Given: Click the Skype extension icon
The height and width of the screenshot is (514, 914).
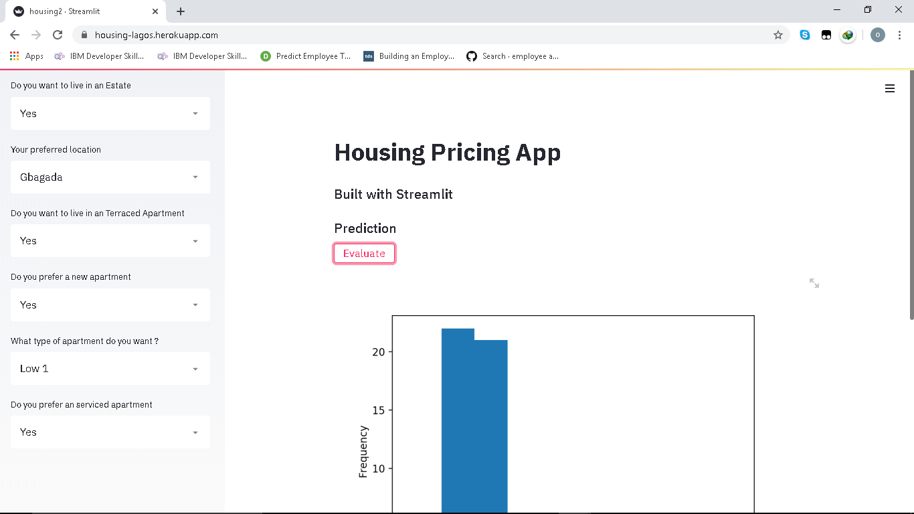Looking at the screenshot, I should (805, 35).
